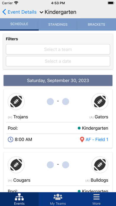
Task: Tap the Cougars football team logo
Action: click(16, 165)
